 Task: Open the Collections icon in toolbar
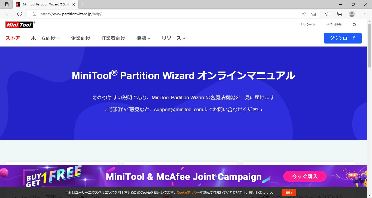click(339, 14)
